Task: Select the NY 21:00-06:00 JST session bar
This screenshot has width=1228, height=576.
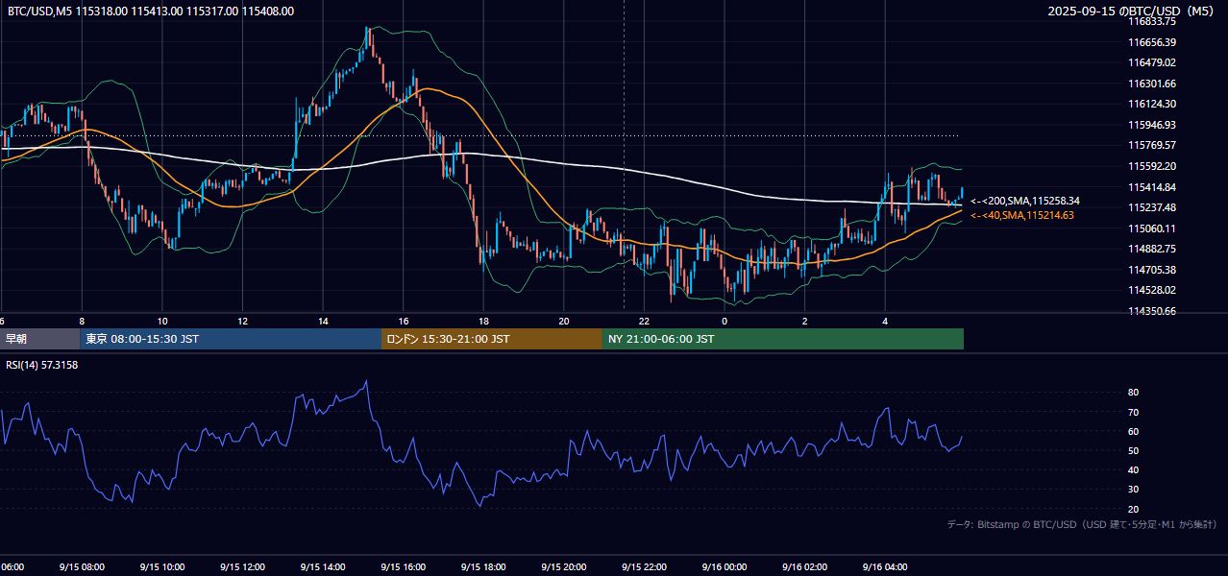Action: click(x=783, y=339)
